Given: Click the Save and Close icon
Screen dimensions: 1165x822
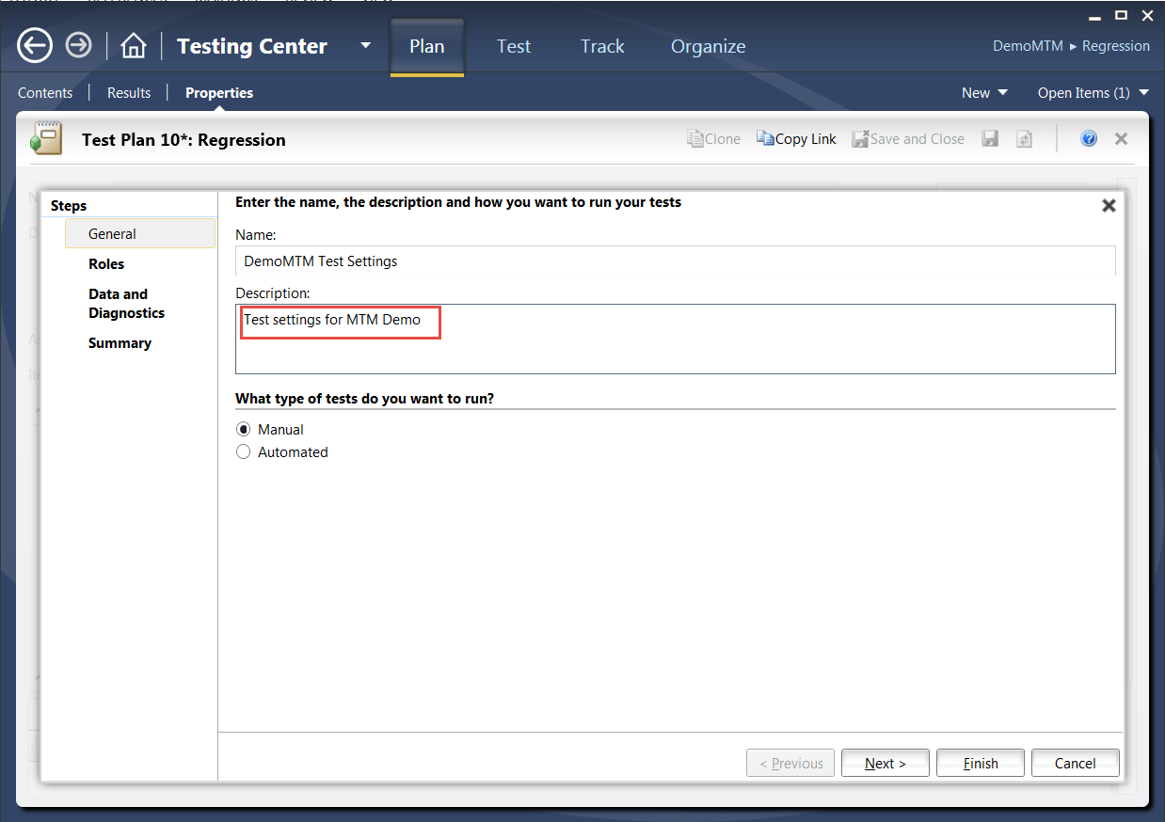Looking at the screenshot, I should click(x=907, y=138).
